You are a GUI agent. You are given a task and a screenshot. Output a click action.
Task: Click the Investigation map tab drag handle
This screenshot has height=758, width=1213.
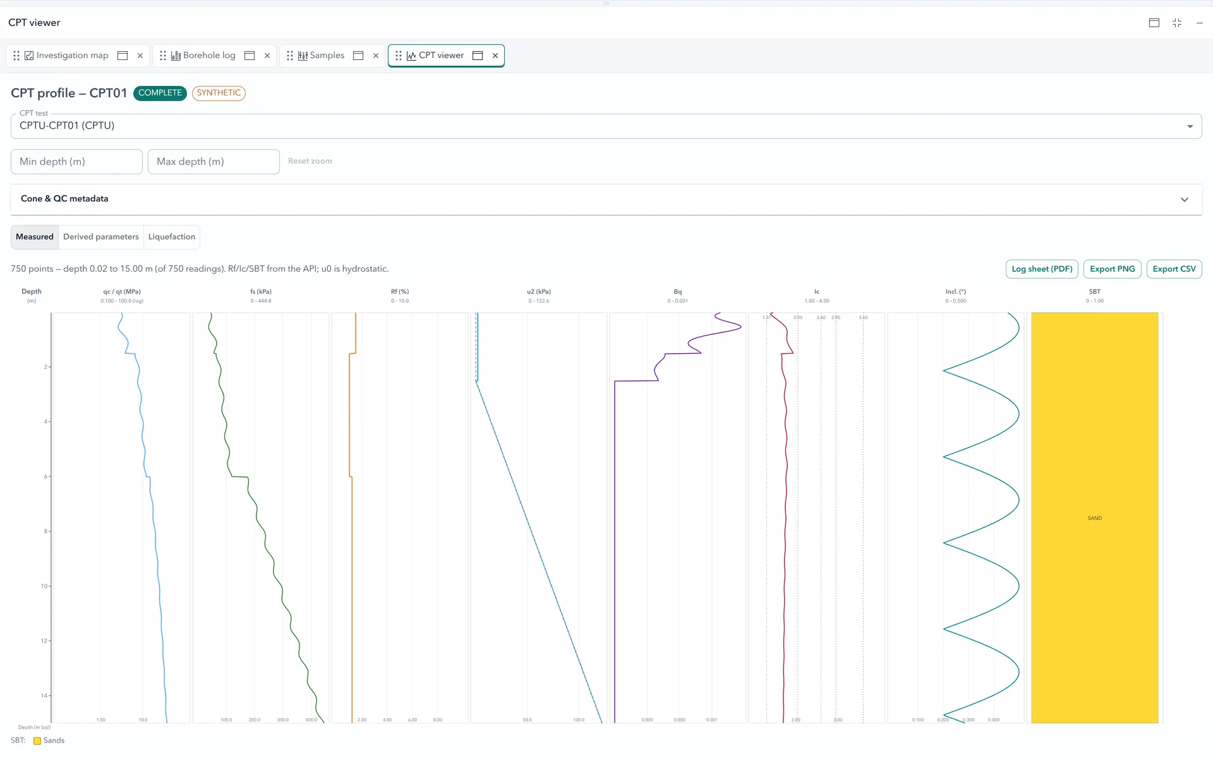pos(16,56)
